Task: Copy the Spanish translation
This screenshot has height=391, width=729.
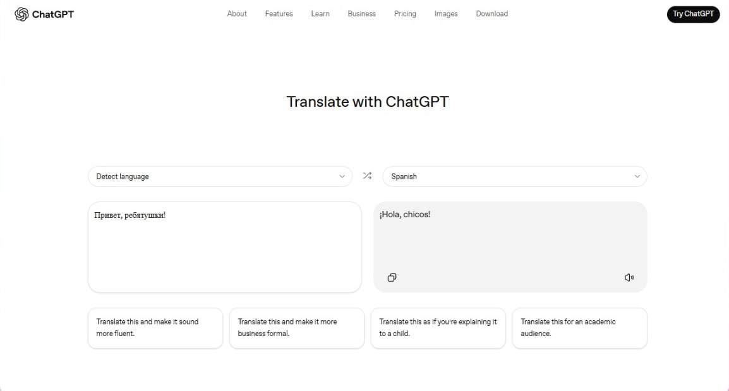Action: (x=392, y=277)
